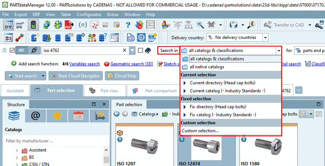This screenshot has height=166, width=325.
Task: Open the Export menu
Action: [21, 14]
